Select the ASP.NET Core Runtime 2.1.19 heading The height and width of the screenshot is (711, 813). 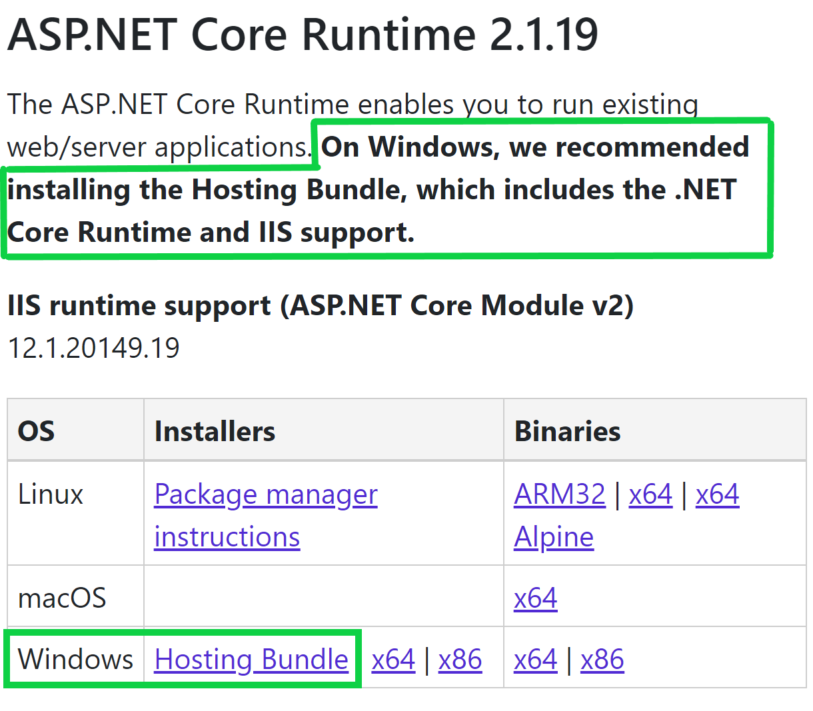coord(303,34)
